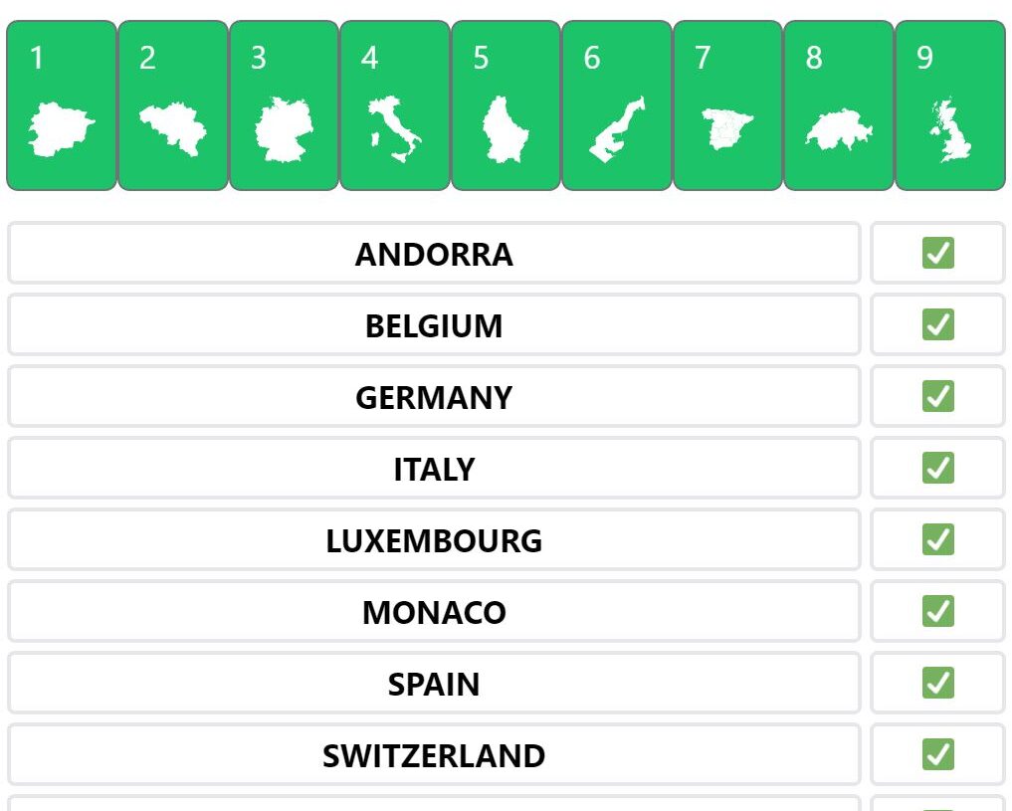Select card 9 with United Kingdom outline
This screenshot has width=1012, height=811.
950,105
